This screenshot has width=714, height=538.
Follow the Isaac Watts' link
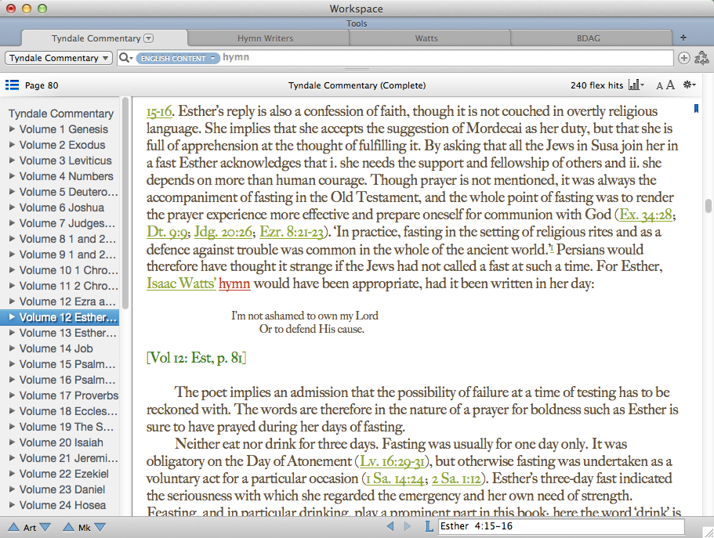point(181,283)
